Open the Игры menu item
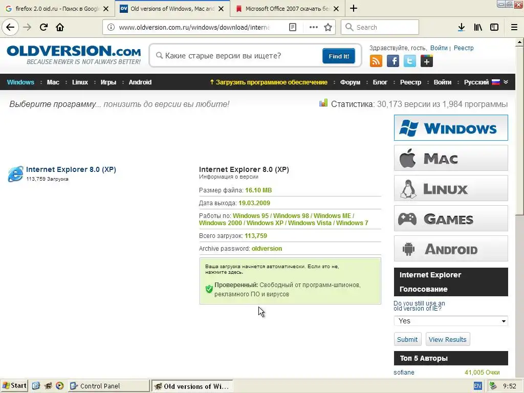524x393 pixels. pyautogui.click(x=108, y=82)
